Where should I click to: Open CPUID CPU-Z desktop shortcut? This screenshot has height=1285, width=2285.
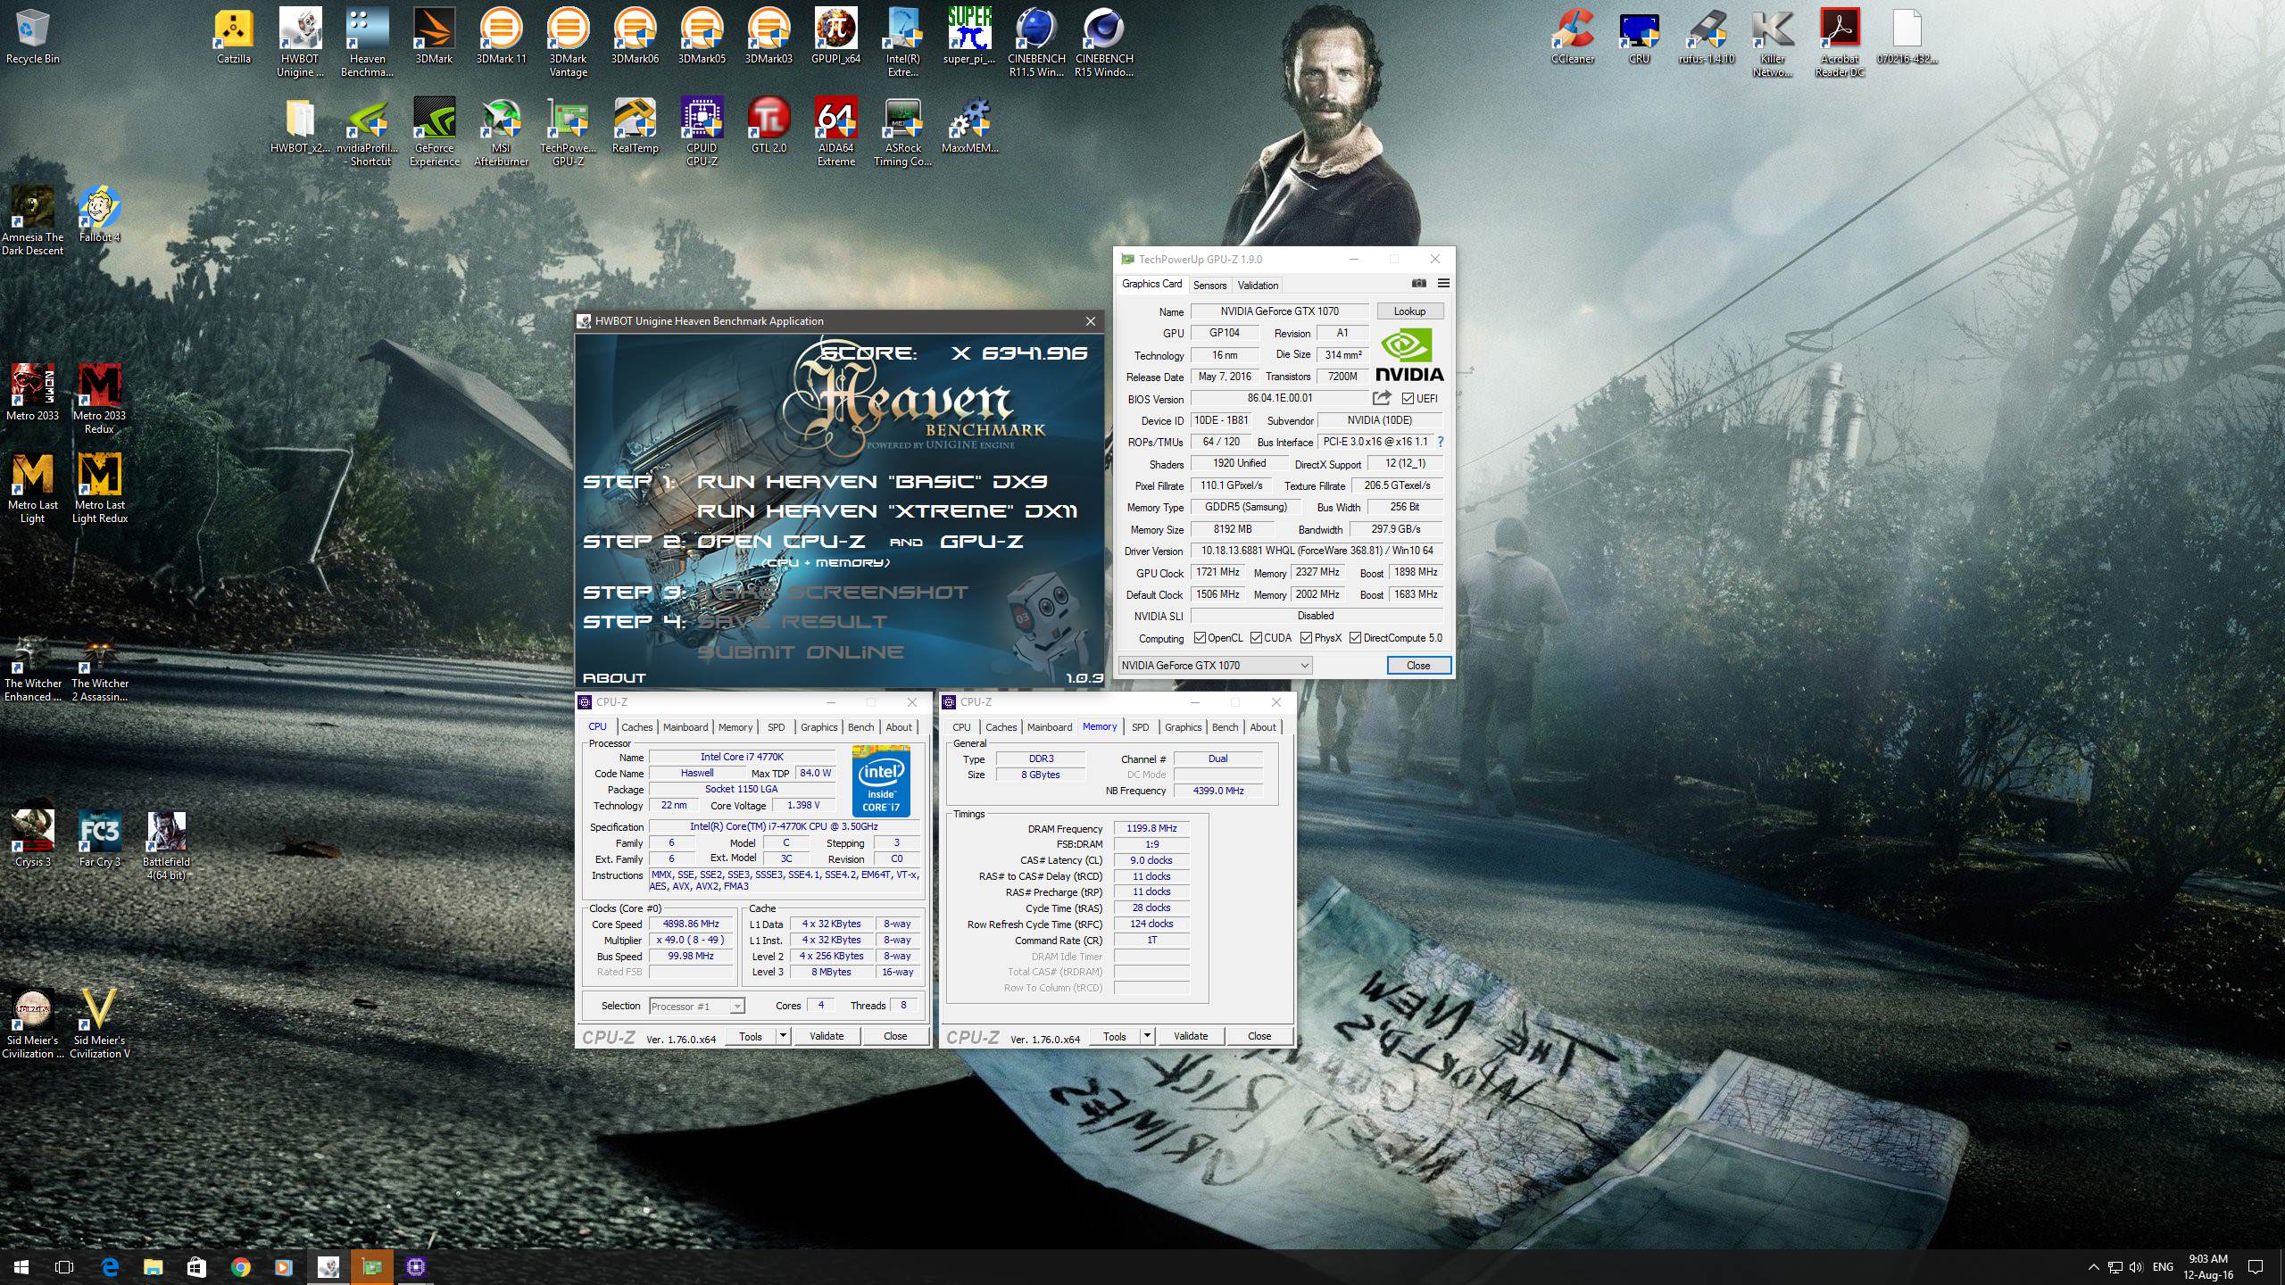(x=702, y=132)
